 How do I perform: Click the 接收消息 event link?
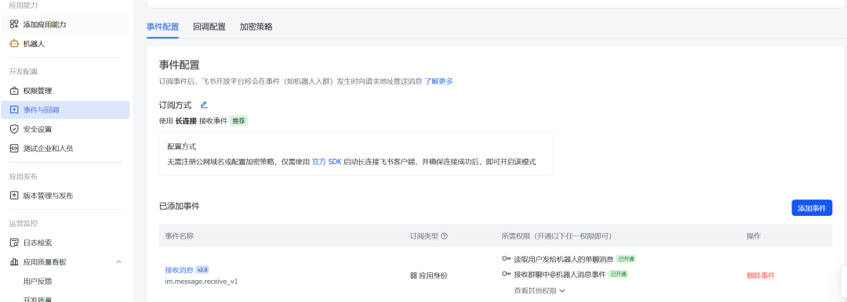tap(180, 270)
